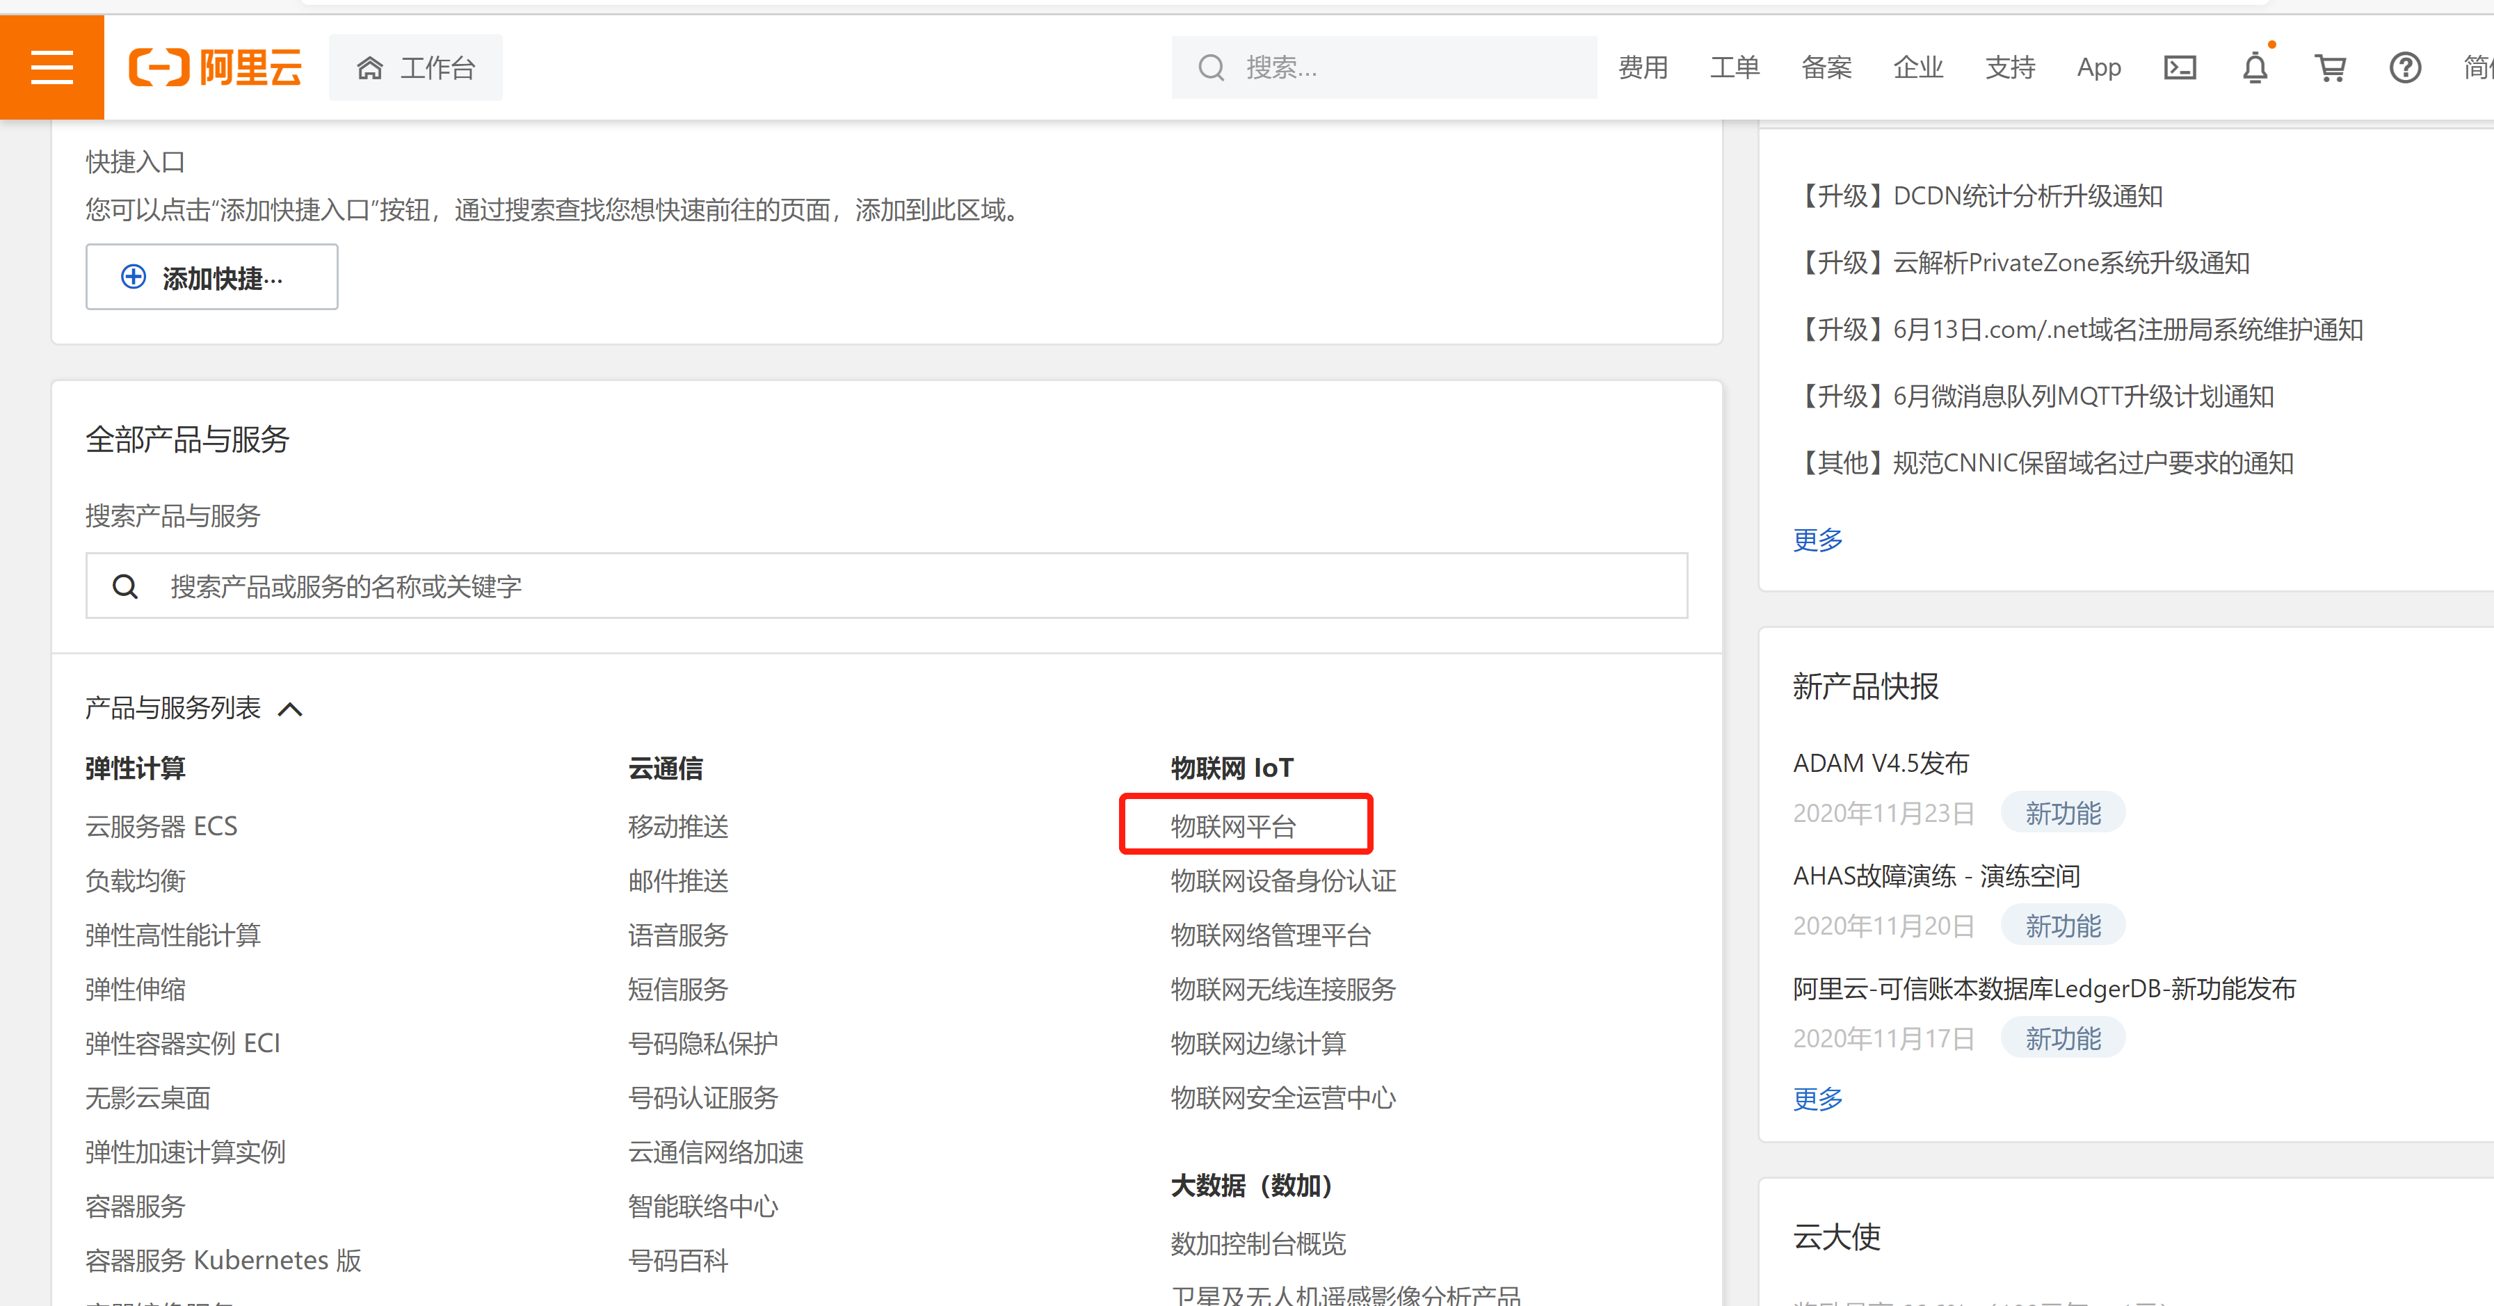
Task: Click the top search magnifier icon
Action: [x=1210, y=67]
